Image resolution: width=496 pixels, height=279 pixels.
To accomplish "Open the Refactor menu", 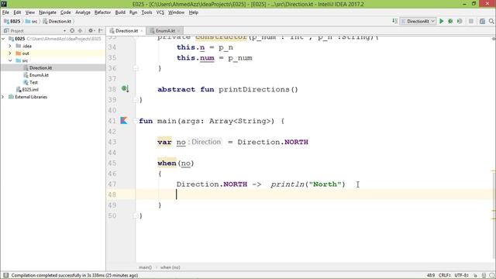I will click(x=102, y=12).
